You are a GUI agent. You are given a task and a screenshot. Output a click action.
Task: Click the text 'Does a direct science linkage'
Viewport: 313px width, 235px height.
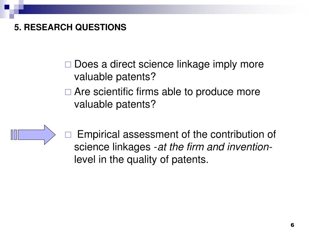(x=142, y=64)
